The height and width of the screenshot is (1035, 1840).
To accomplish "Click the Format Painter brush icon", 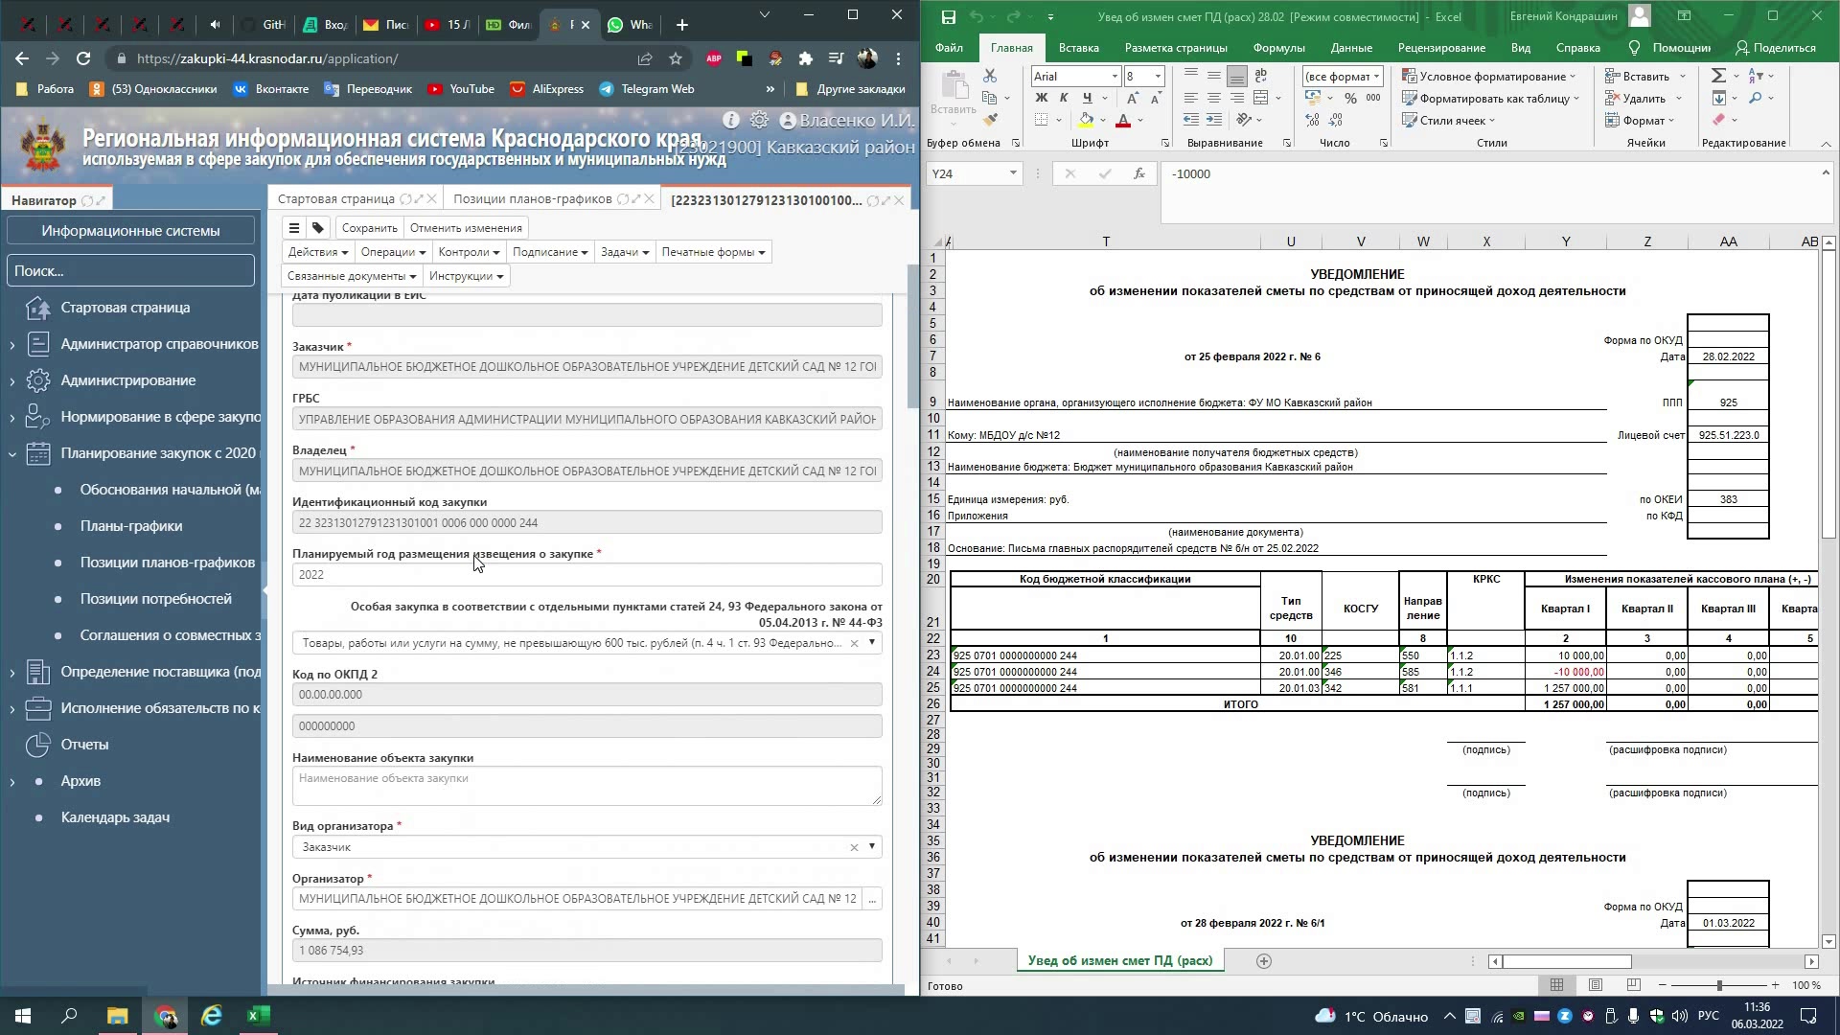I will tap(990, 120).
